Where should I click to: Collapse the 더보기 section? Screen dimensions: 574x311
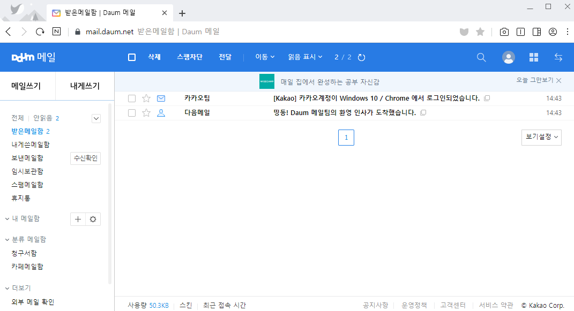click(7, 289)
